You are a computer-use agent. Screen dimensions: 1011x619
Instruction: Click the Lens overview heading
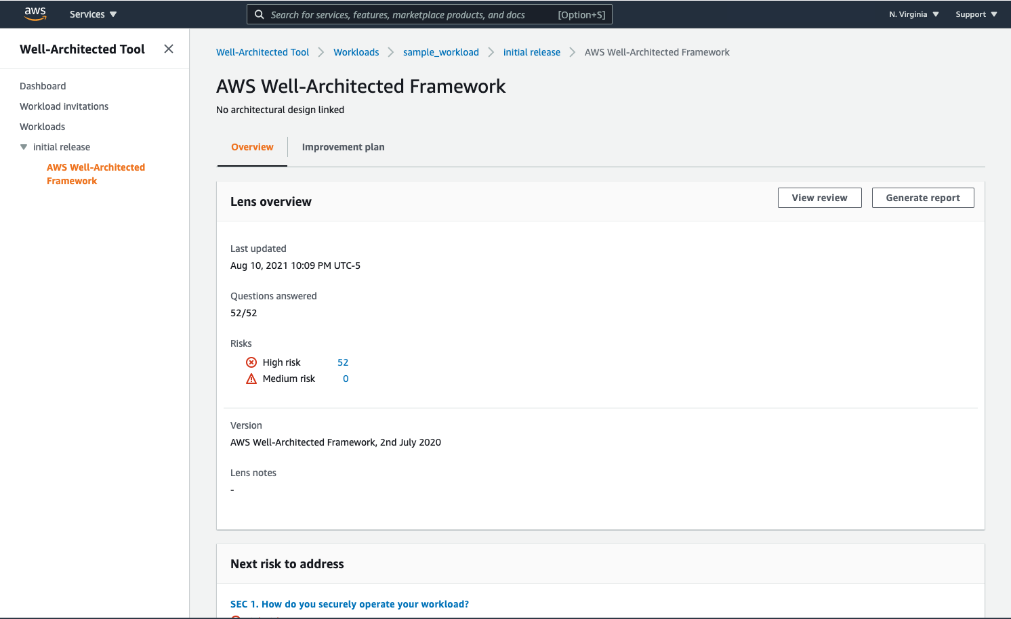tap(271, 202)
